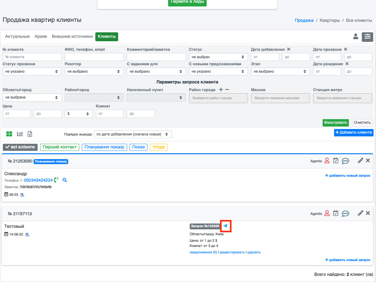Open the Статус dropdown
Screen dimensions: 376x282
click(x=218, y=57)
